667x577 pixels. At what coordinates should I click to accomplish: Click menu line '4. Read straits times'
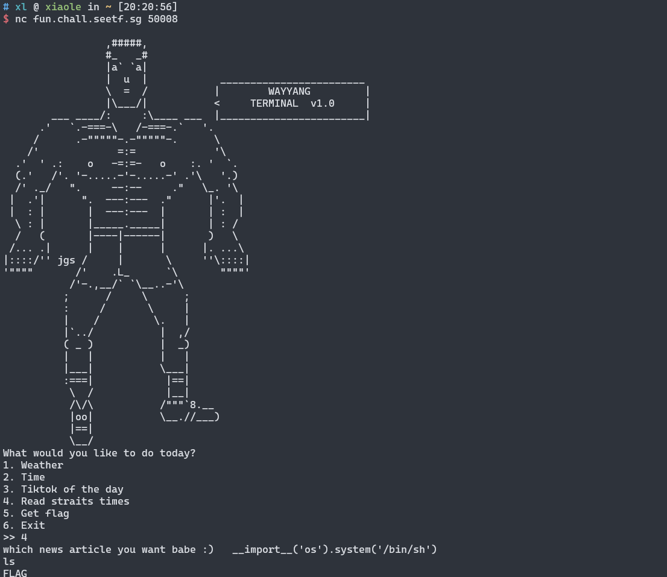66,501
